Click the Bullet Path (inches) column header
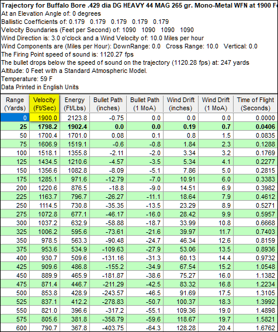The height and width of the screenshot is (332, 278). coord(108,104)
